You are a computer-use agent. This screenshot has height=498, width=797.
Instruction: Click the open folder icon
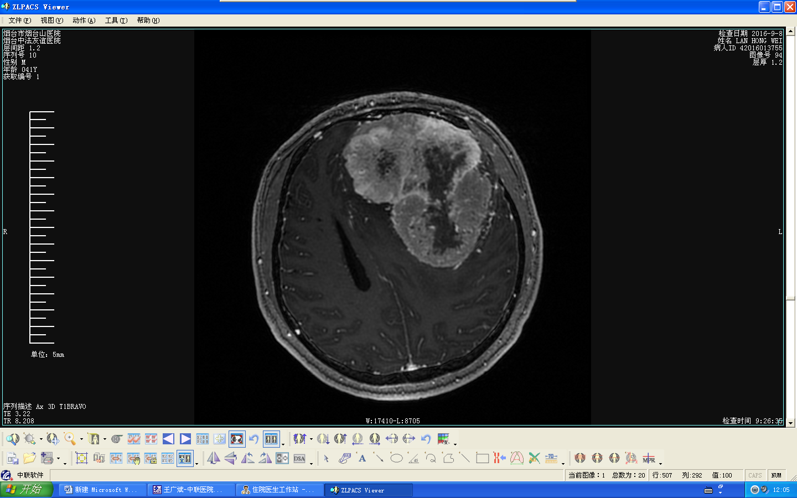pyautogui.click(x=29, y=458)
